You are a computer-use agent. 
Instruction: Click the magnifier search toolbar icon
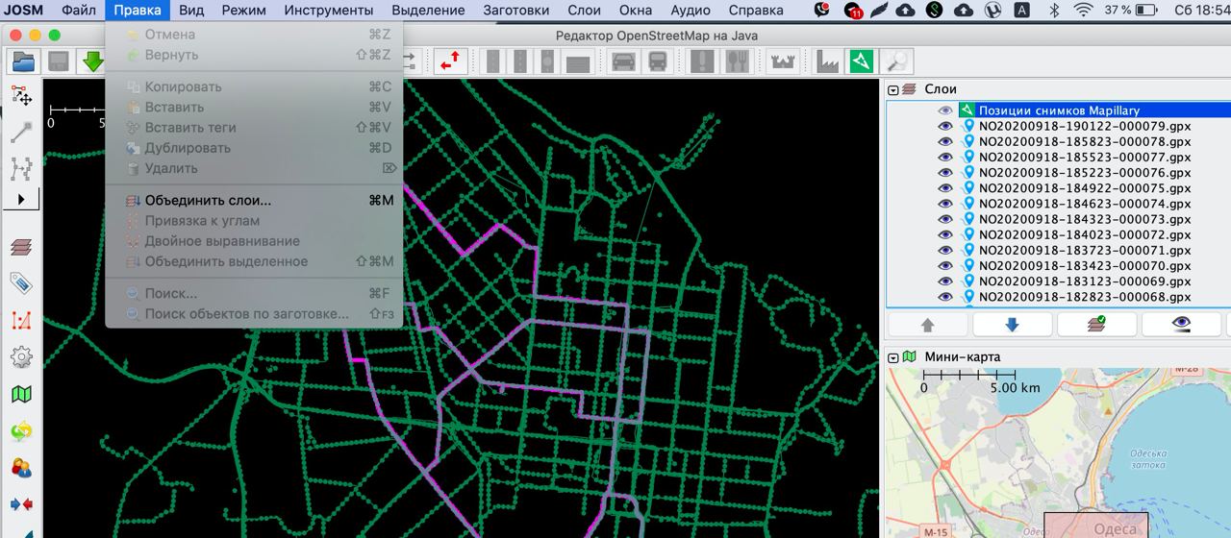(x=896, y=61)
